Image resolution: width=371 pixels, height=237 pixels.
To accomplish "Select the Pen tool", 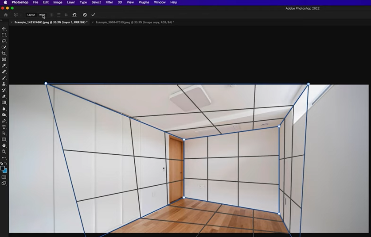I will (x=4, y=121).
